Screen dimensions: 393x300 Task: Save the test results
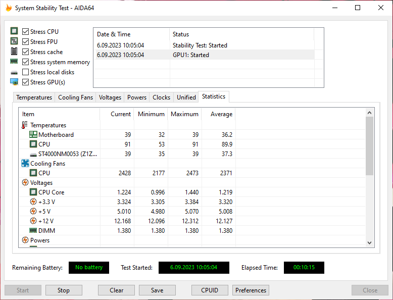point(157,290)
